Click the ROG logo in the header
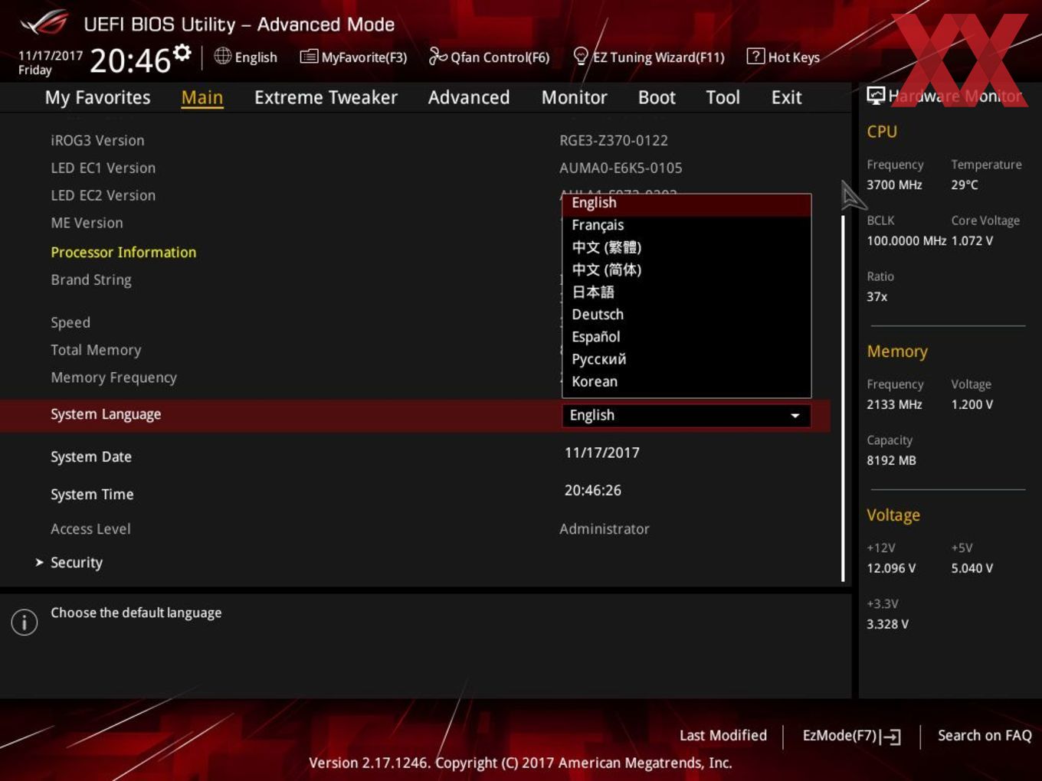 pyautogui.click(x=44, y=24)
